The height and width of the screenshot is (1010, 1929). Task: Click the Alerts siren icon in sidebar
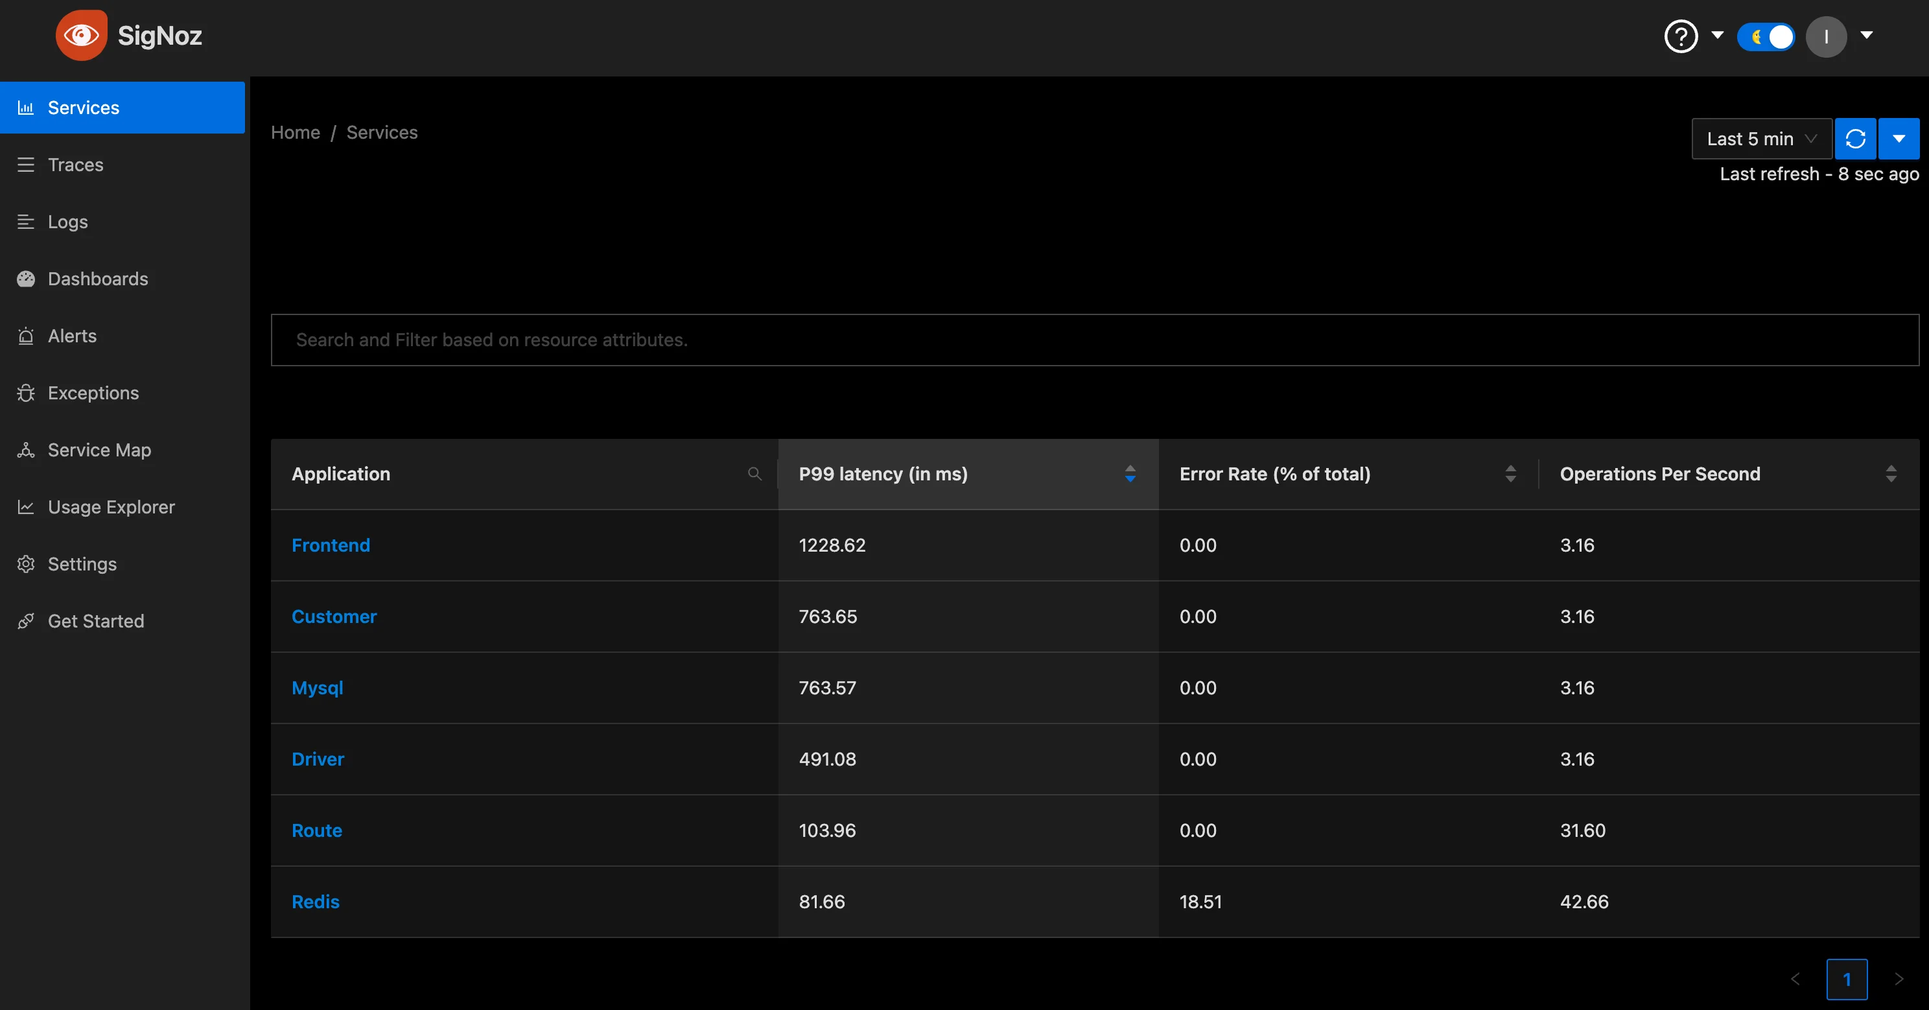pos(25,336)
